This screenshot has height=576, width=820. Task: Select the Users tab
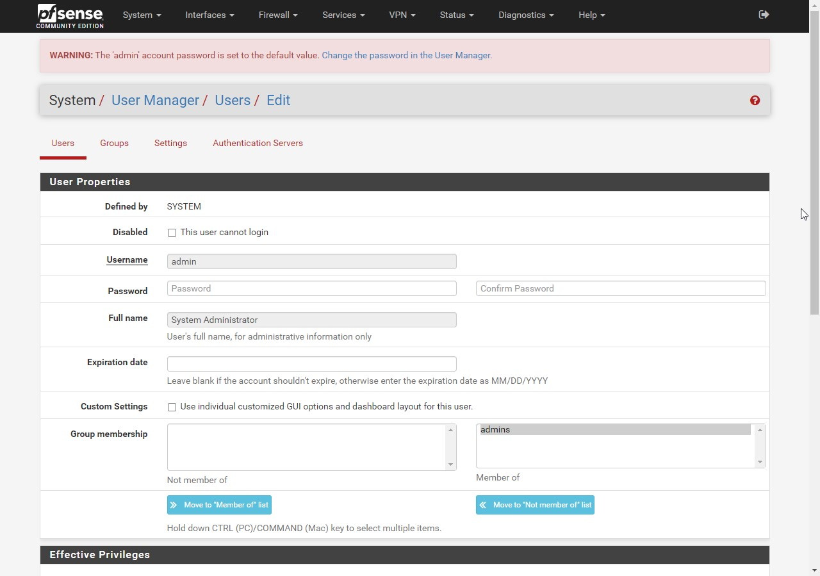click(x=63, y=144)
